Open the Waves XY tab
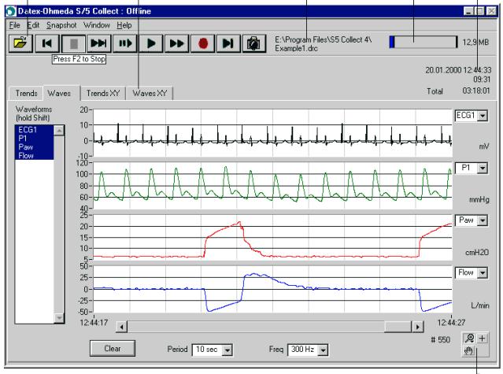This screenshot has width=503, height=374. (x=150, y=94)
